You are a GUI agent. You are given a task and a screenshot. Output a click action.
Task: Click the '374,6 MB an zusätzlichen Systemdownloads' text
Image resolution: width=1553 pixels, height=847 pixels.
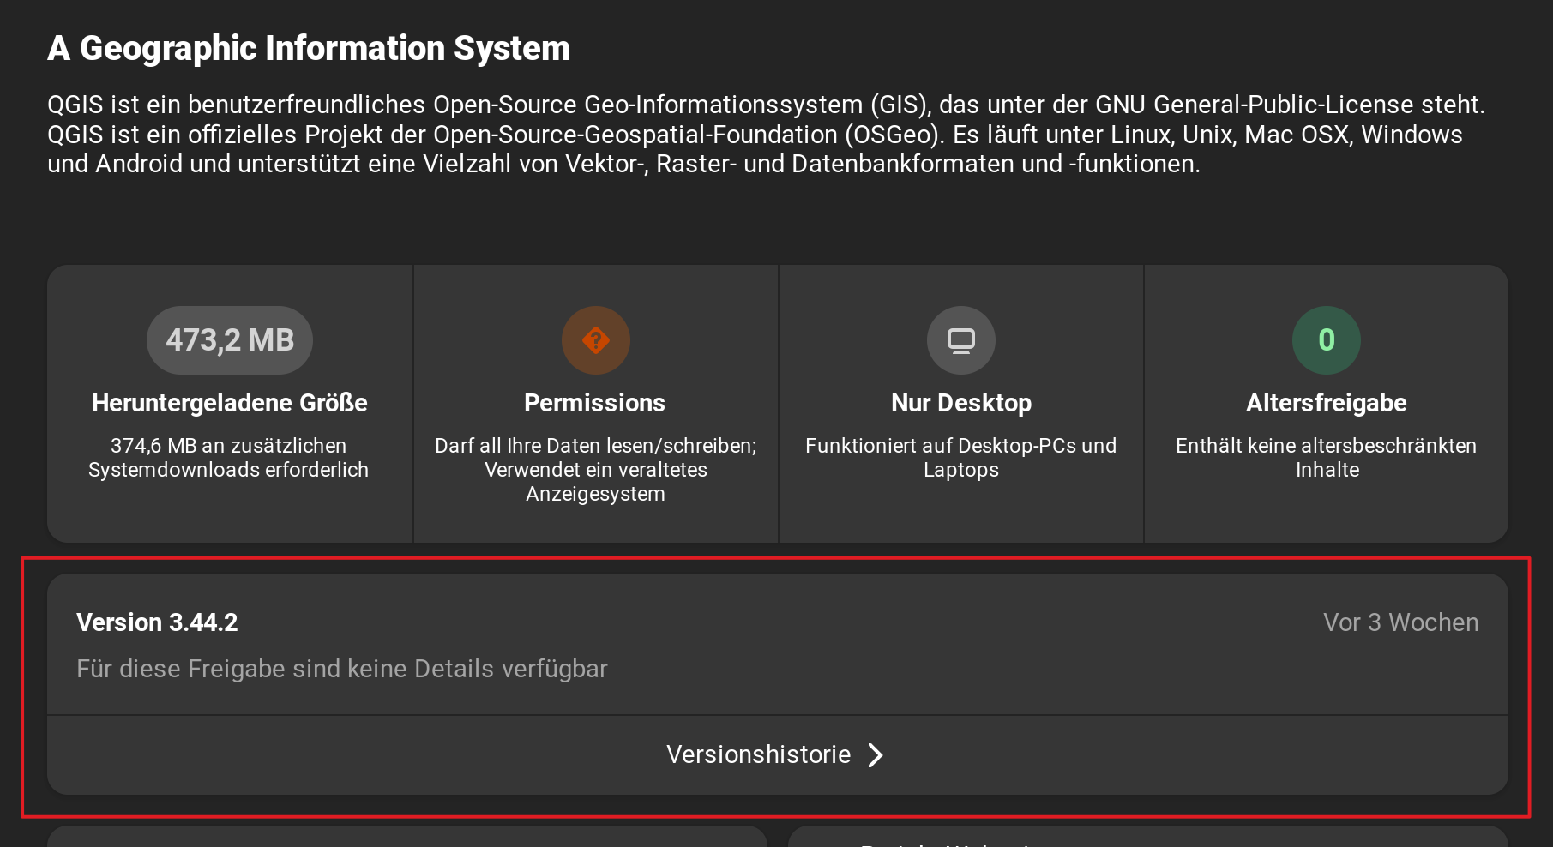(229, 458)
